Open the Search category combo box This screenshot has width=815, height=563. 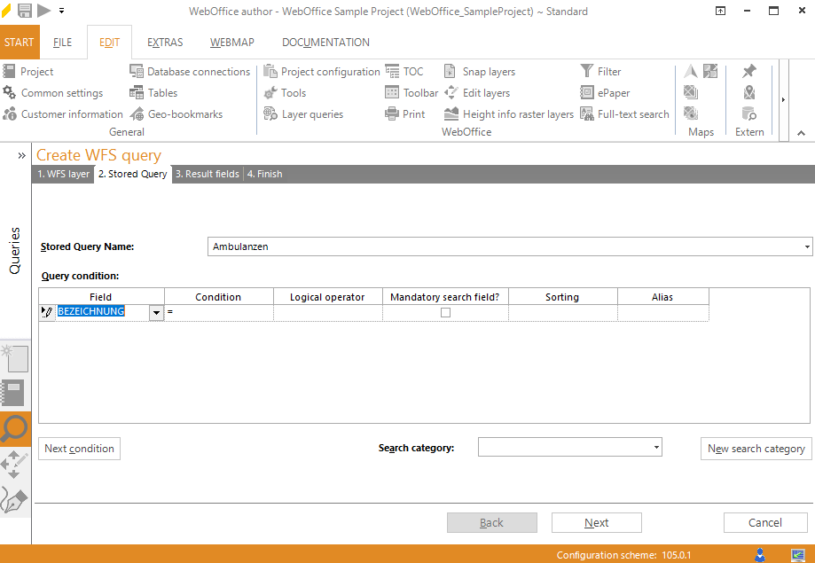(x=654, y=447)
